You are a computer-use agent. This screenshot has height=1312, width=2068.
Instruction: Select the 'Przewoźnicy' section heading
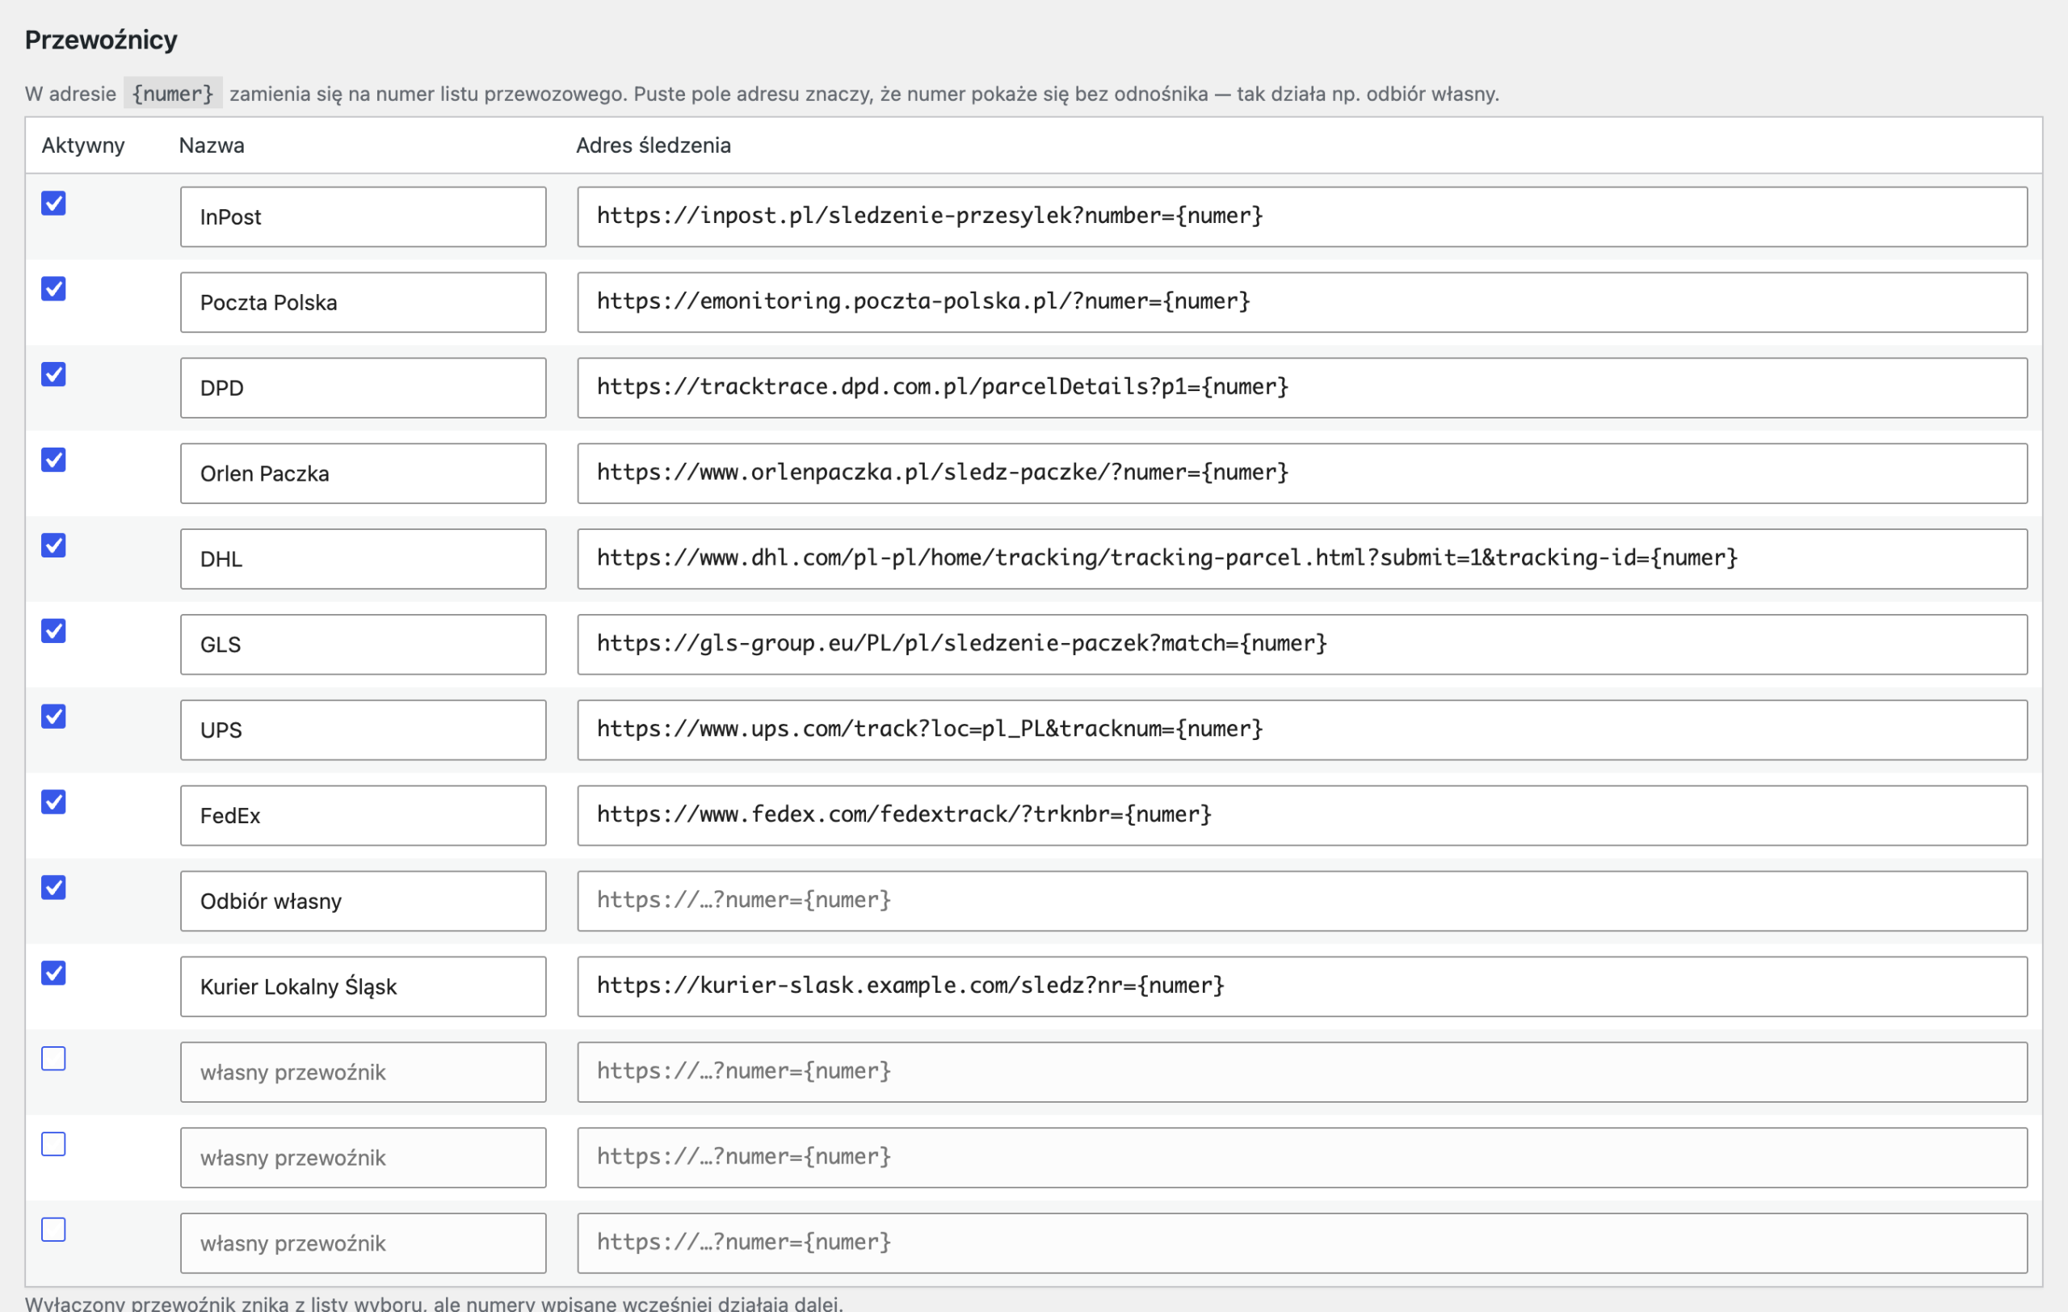click(x=100, y=40)
